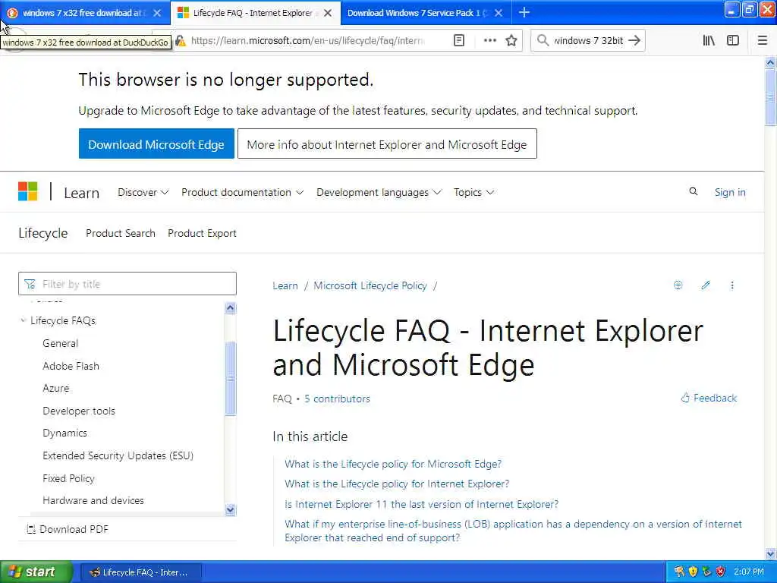
Task: Click More info about Internet Explorer button
Action: point(387,144)
